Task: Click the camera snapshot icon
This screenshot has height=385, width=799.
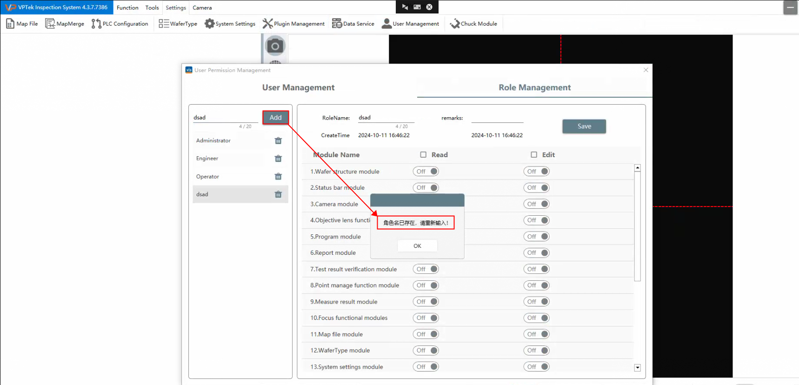Action: [x=275, y=46]
